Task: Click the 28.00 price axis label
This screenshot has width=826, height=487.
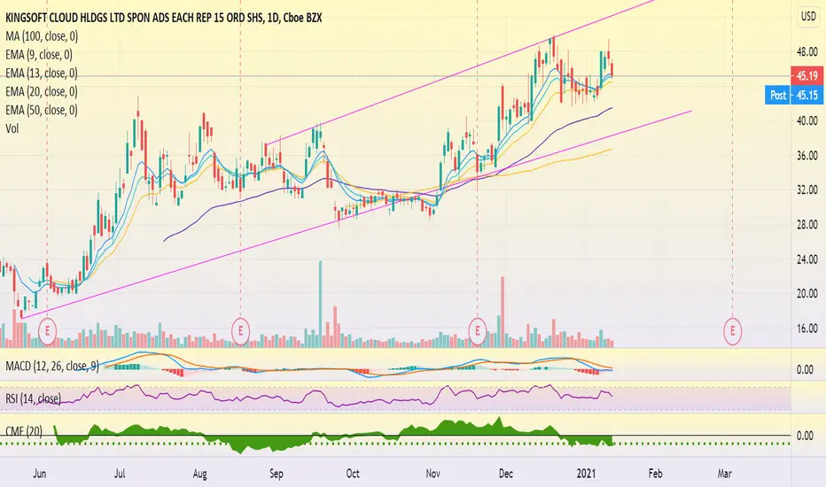Action: 807,225
